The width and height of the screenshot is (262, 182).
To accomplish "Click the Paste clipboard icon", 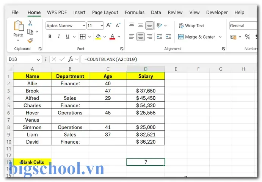I will 19,25.
